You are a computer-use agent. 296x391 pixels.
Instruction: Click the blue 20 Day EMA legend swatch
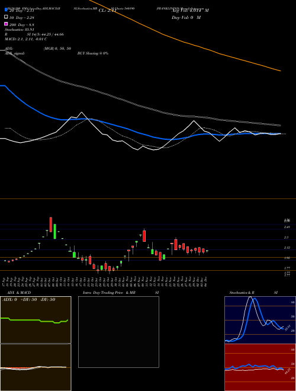6,10
